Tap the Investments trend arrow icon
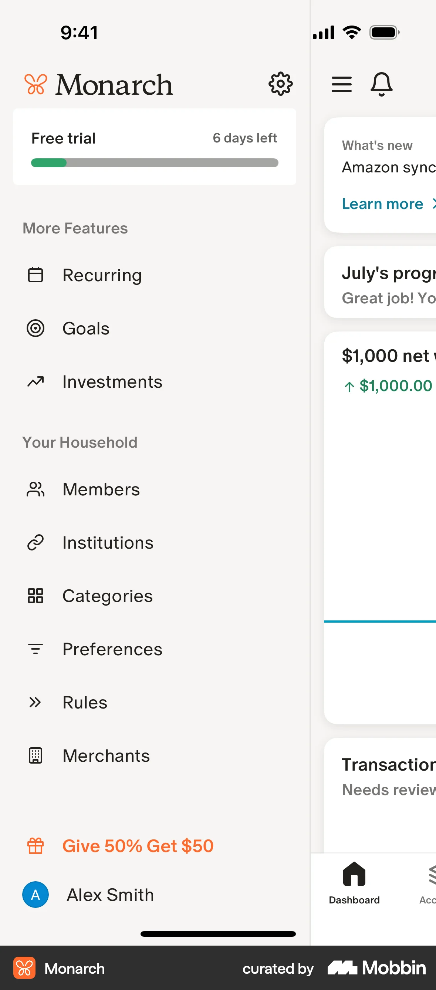 [36, 382]
